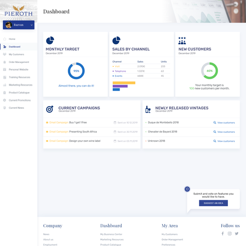Click the New Customers people icon
Image resolution: width=246 pixels, height=246 pixels.
tap(182, 40)
